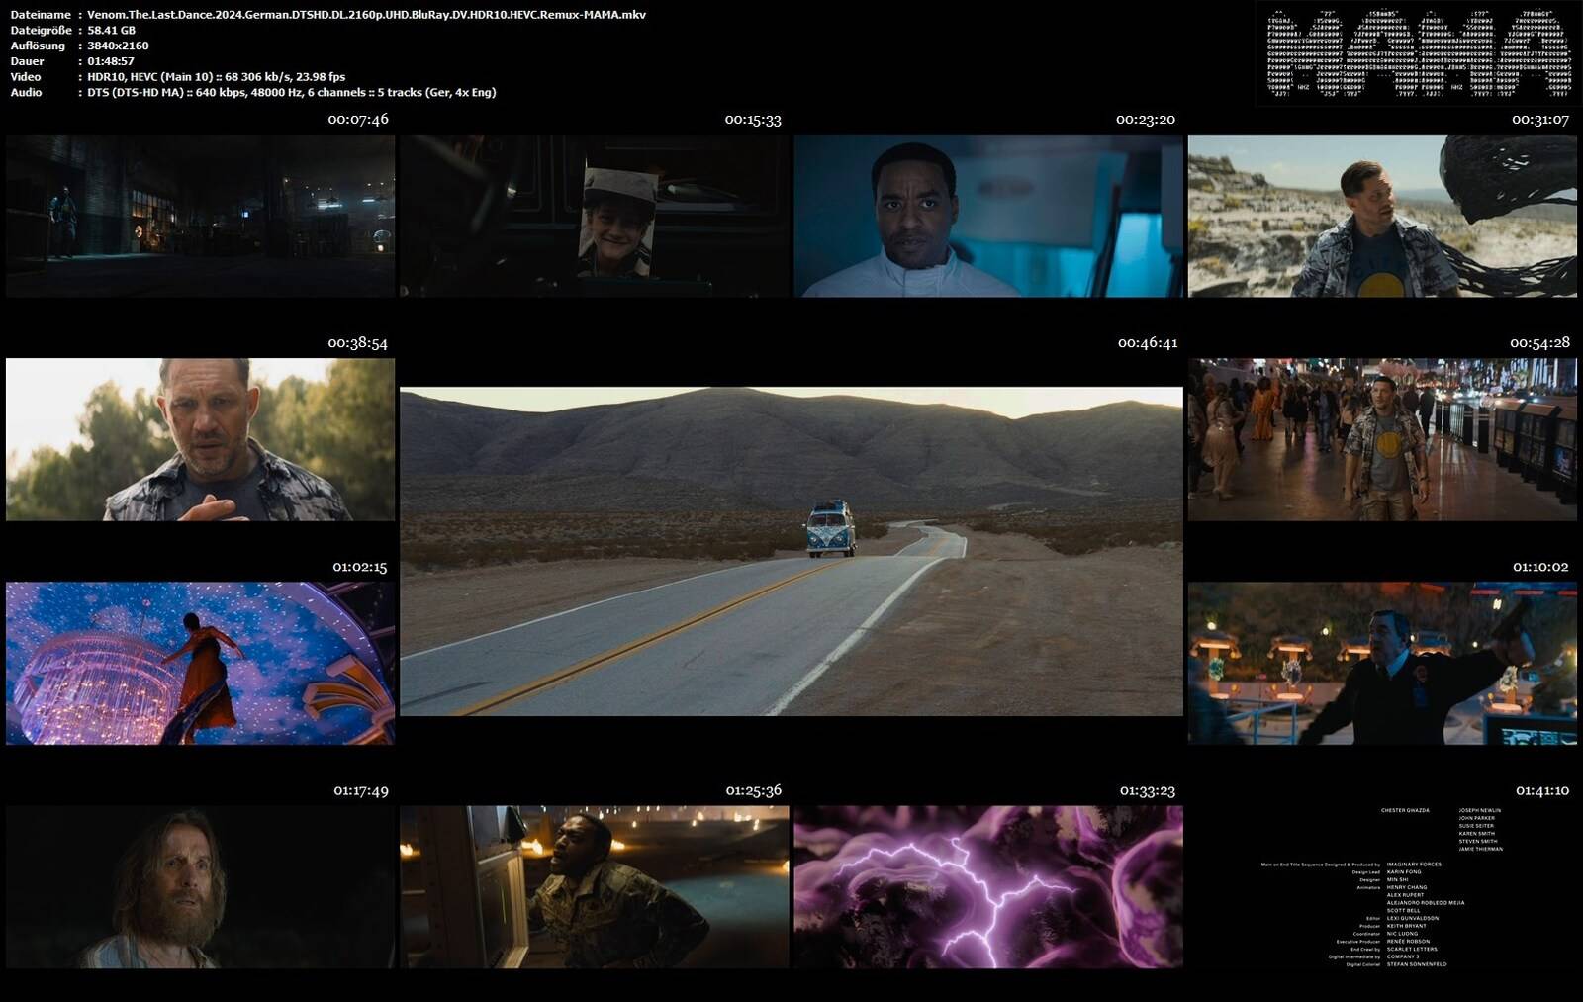The image size is (1583, 1002).
Task: Open the purple lightning thumbnail at 01:33:23
Action: 988,887
